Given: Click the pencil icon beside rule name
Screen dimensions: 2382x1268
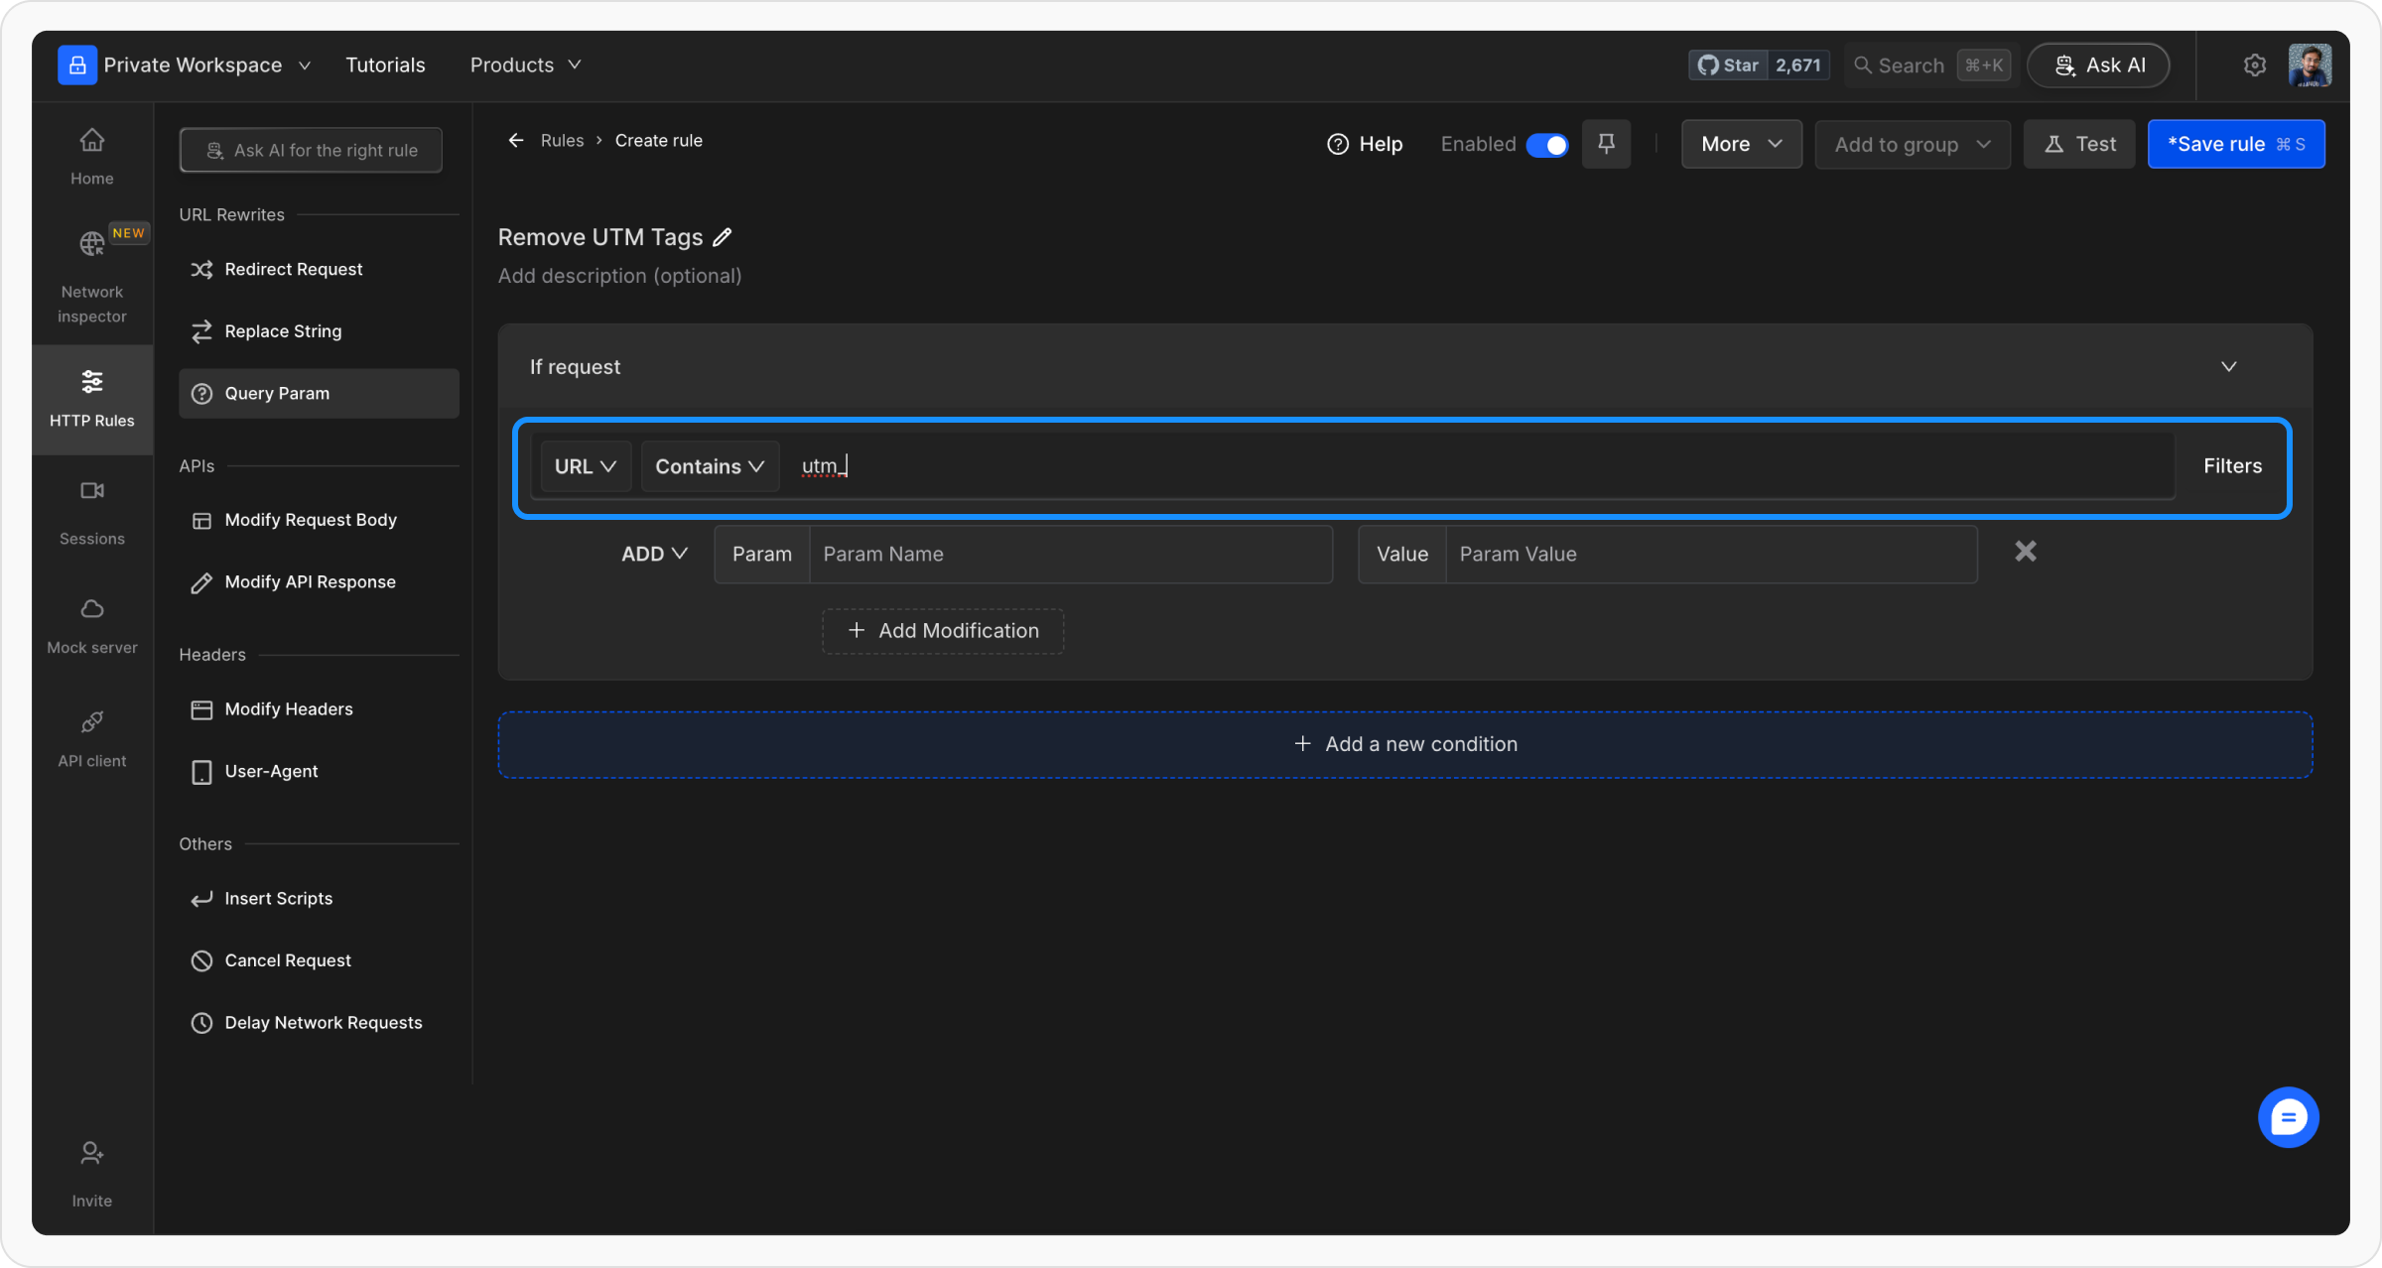Looking at the screenshot, I should (723, 237).
